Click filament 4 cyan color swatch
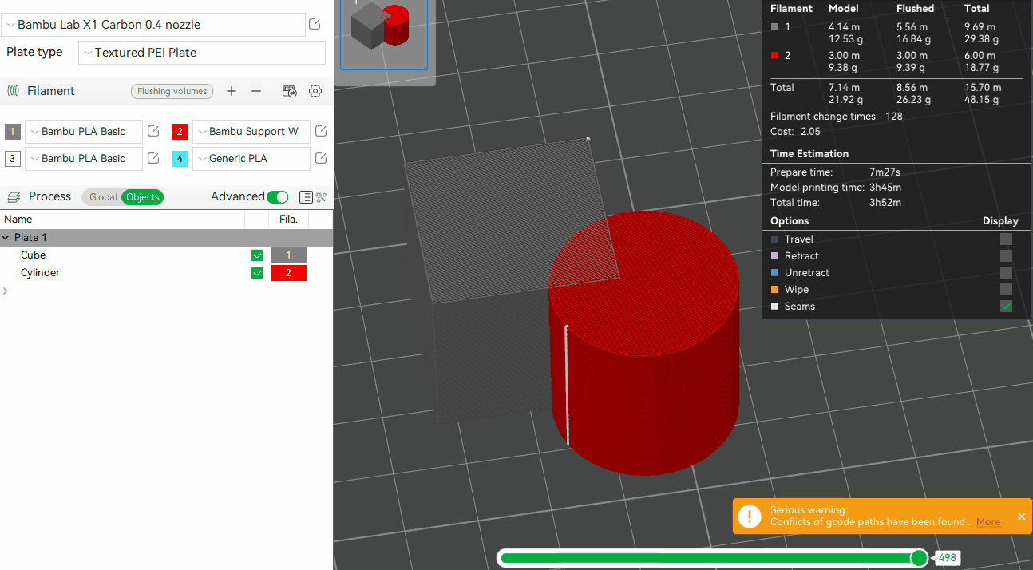The image size is (1033, 570). coord(180,159)
